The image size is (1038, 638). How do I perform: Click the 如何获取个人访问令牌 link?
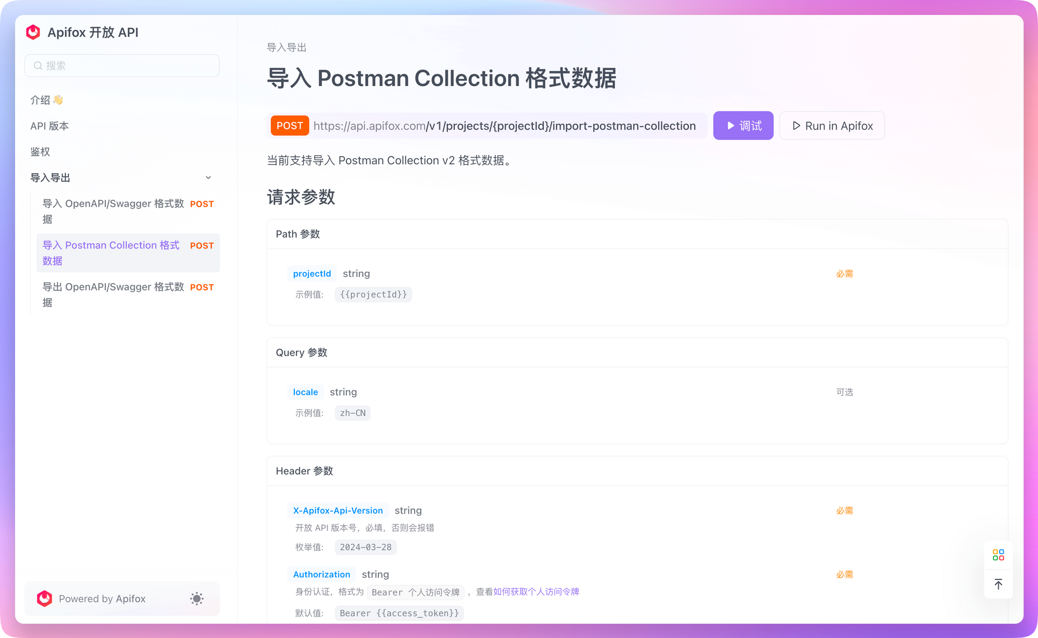tap(536, 592)
